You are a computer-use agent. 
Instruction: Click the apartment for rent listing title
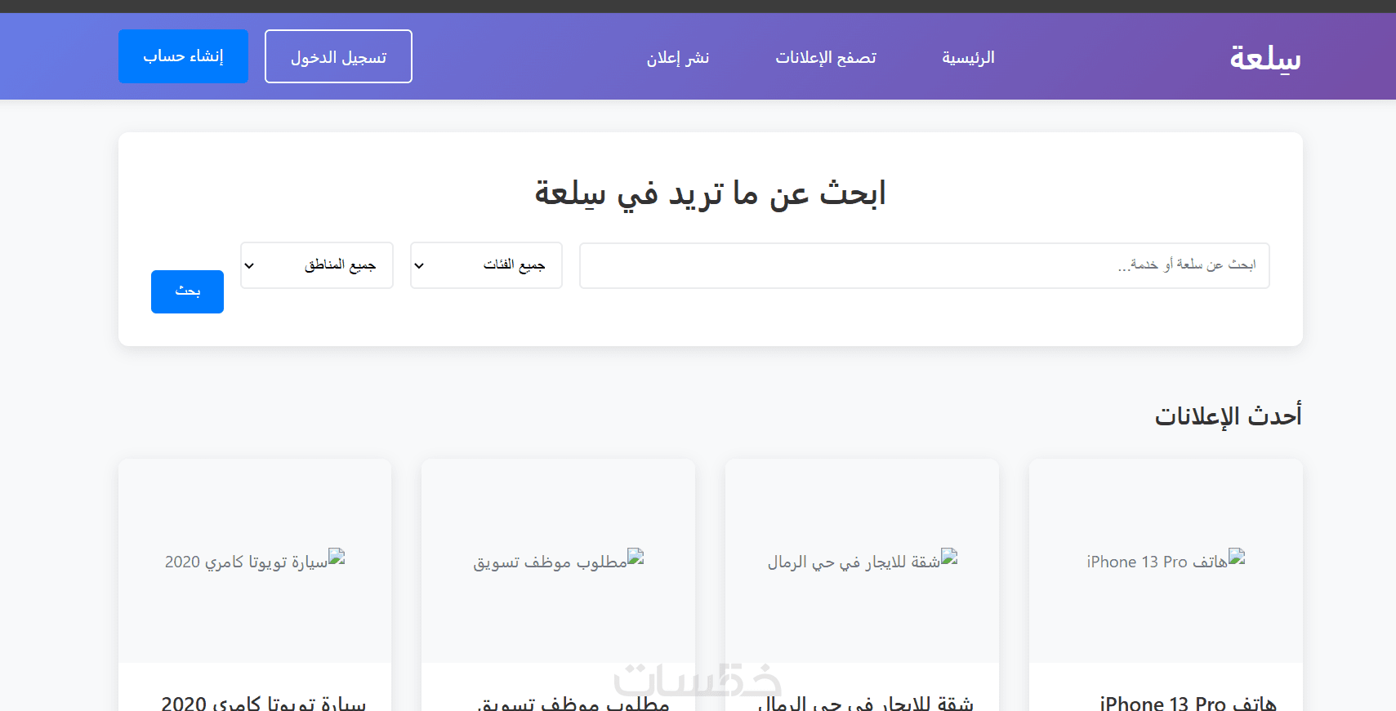tap(865, 703)
